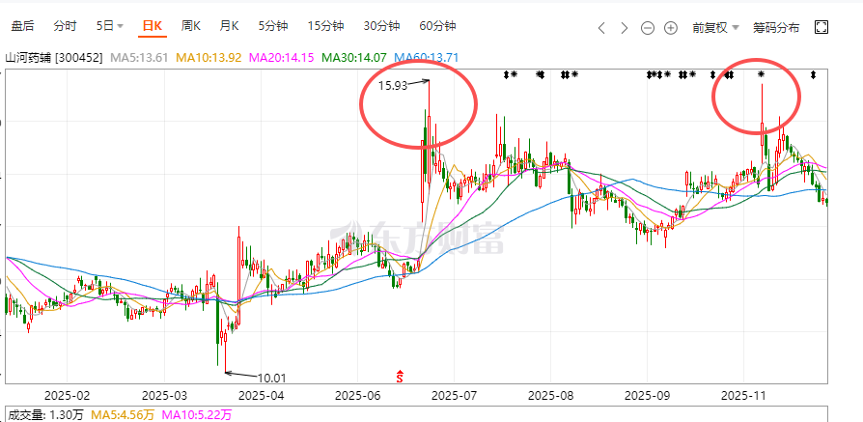
Task: Enter fullscreen with the expand icon
Action: (821, 27)
